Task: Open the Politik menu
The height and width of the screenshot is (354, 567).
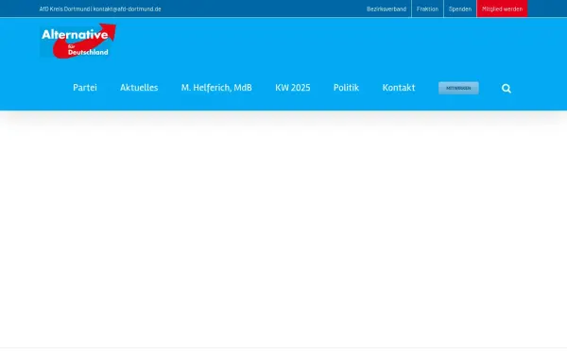Action: coord(347,88)
